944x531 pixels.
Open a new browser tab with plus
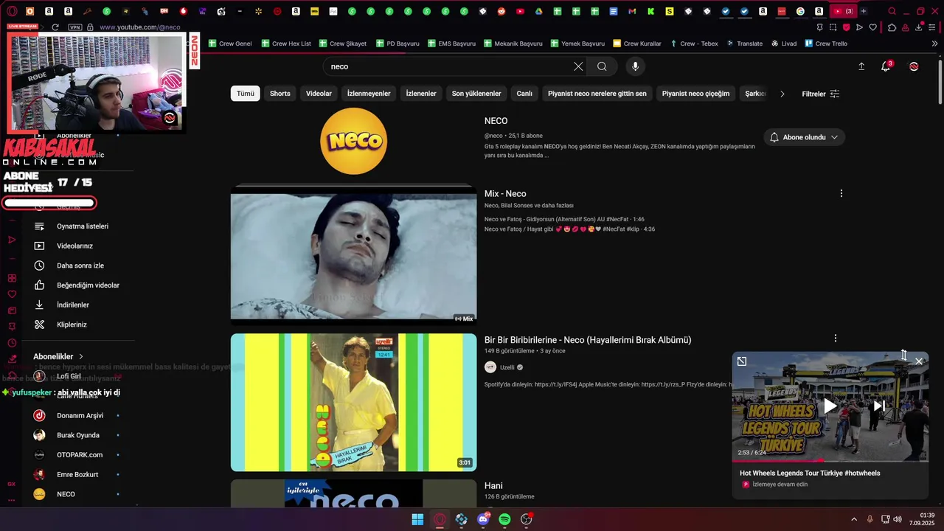pyautogui.click(x=864, y=11)
